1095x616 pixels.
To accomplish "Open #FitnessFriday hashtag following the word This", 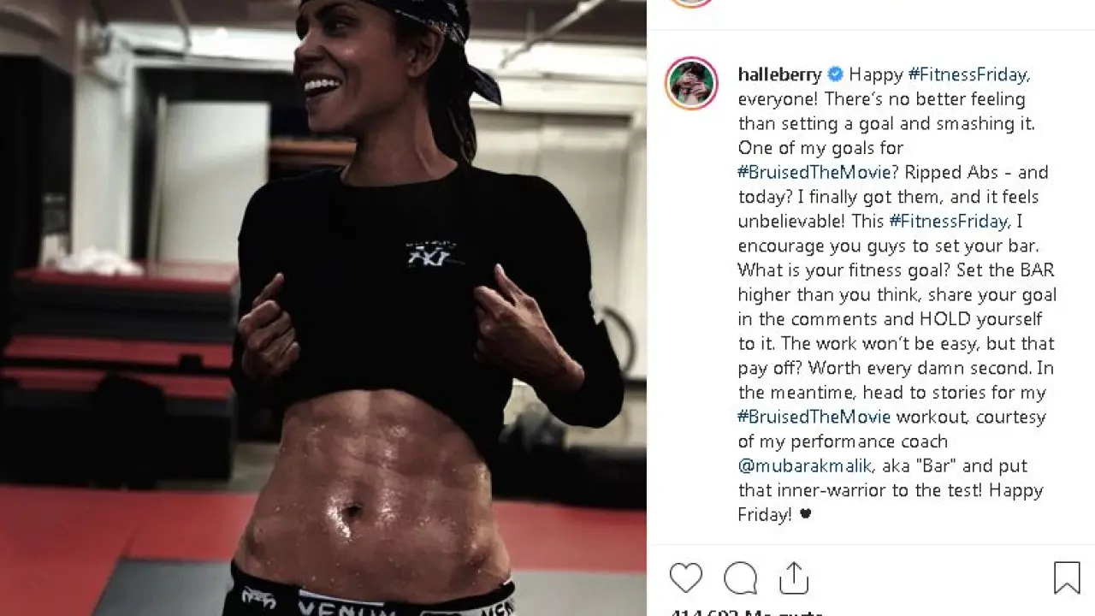I will click(x=950, y=221).
